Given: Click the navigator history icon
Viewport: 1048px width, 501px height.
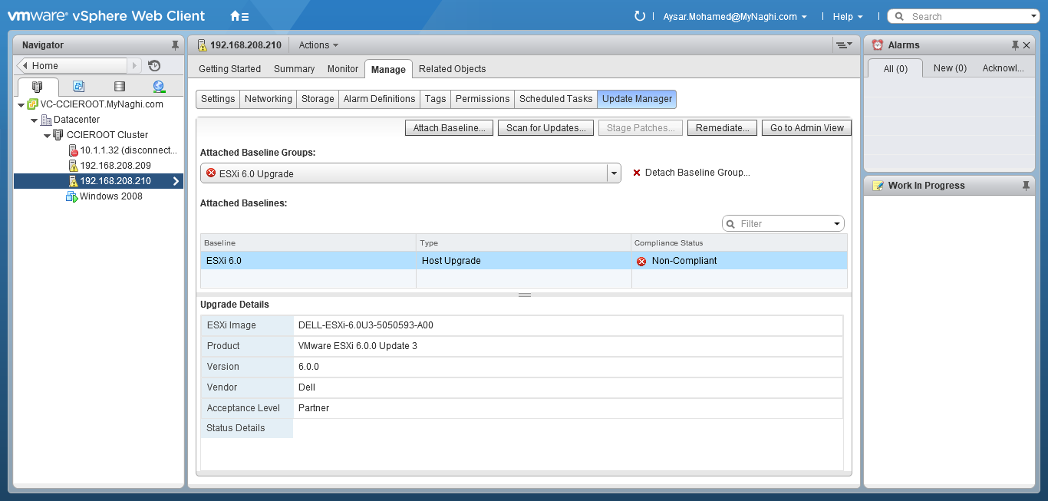Looking at the screenshot, I should (154, 66).
